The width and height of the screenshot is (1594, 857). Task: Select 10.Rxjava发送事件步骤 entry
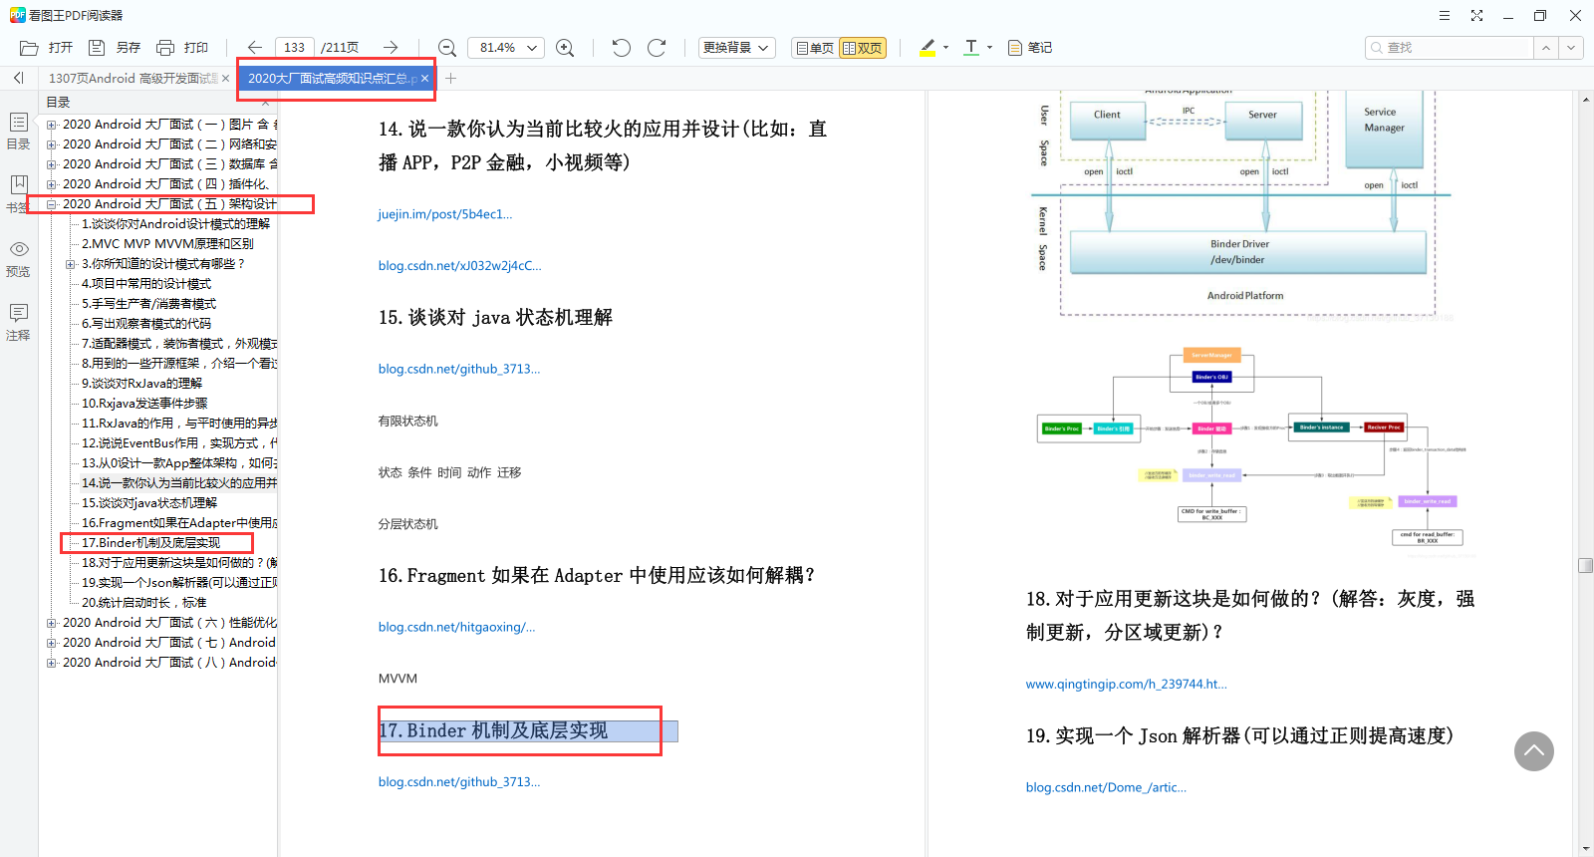tap(144, 404)
